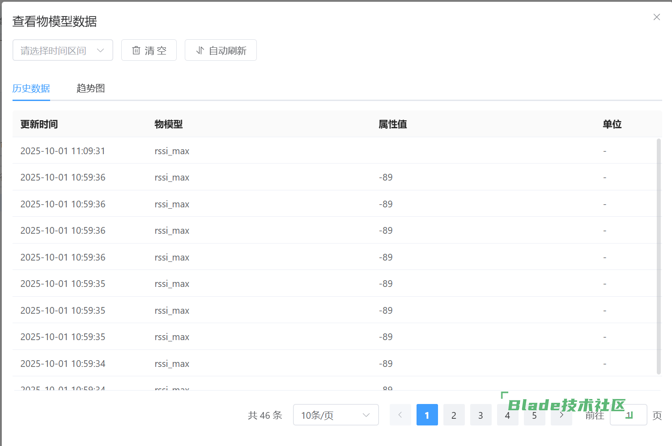
Task: Switch to the 趋势图 tab
Action: pyautogui.click(x=90, y=88)
